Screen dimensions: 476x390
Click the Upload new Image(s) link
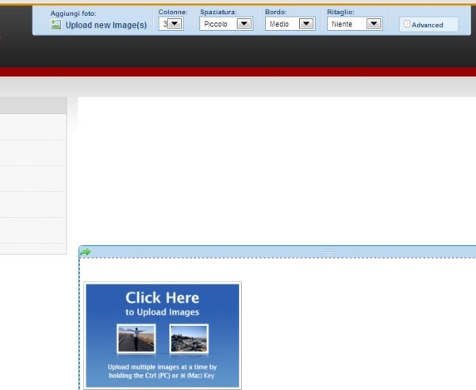click(x=106, y=25)
